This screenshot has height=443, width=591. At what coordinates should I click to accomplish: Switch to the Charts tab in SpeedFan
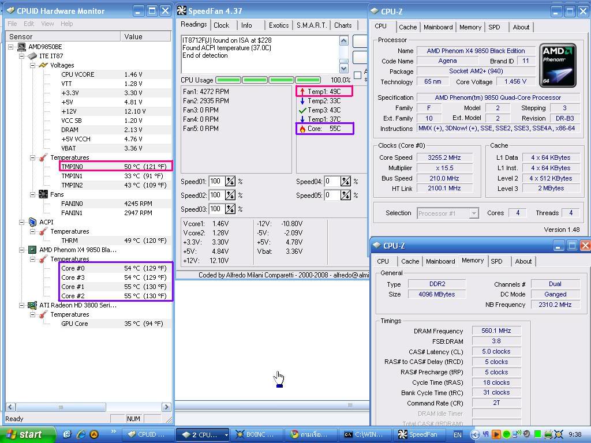(343, 25)
